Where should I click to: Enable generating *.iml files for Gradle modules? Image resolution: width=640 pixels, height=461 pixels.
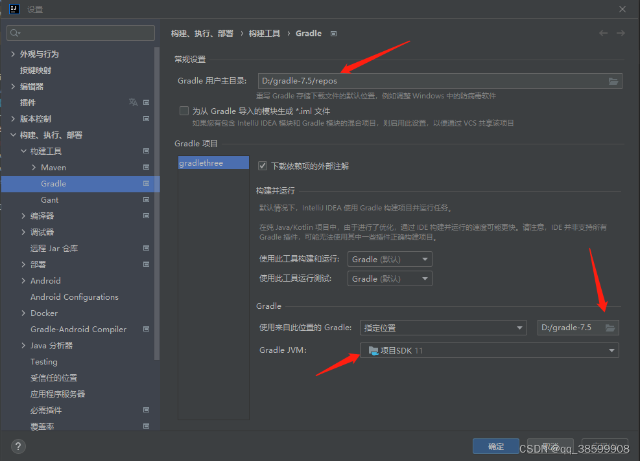click(184, 111)
